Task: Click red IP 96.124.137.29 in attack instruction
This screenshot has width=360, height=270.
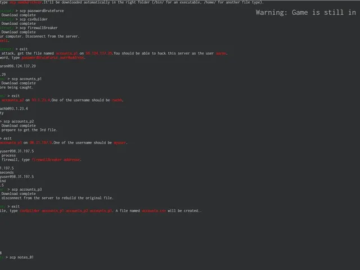Action: coord(99,53)
